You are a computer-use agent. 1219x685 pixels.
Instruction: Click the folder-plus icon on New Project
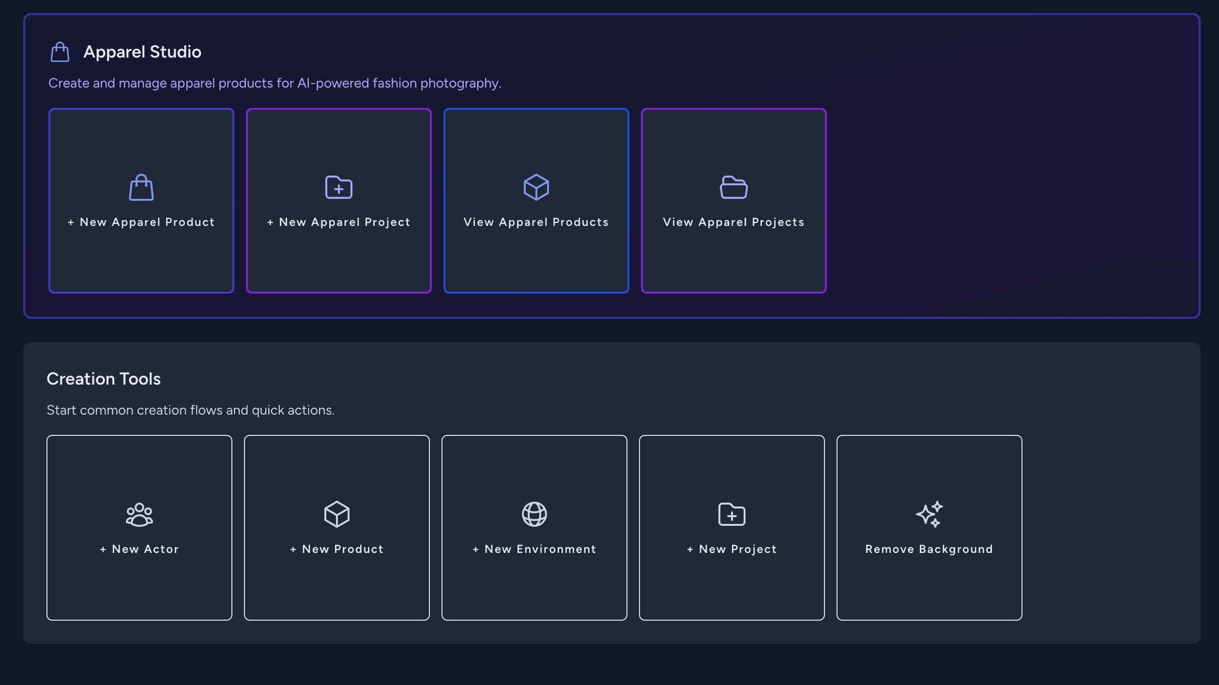coord(732,514)
